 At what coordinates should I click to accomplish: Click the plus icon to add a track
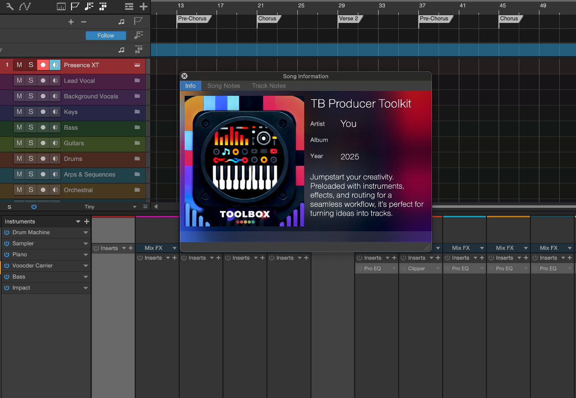[x=144, y=6]
